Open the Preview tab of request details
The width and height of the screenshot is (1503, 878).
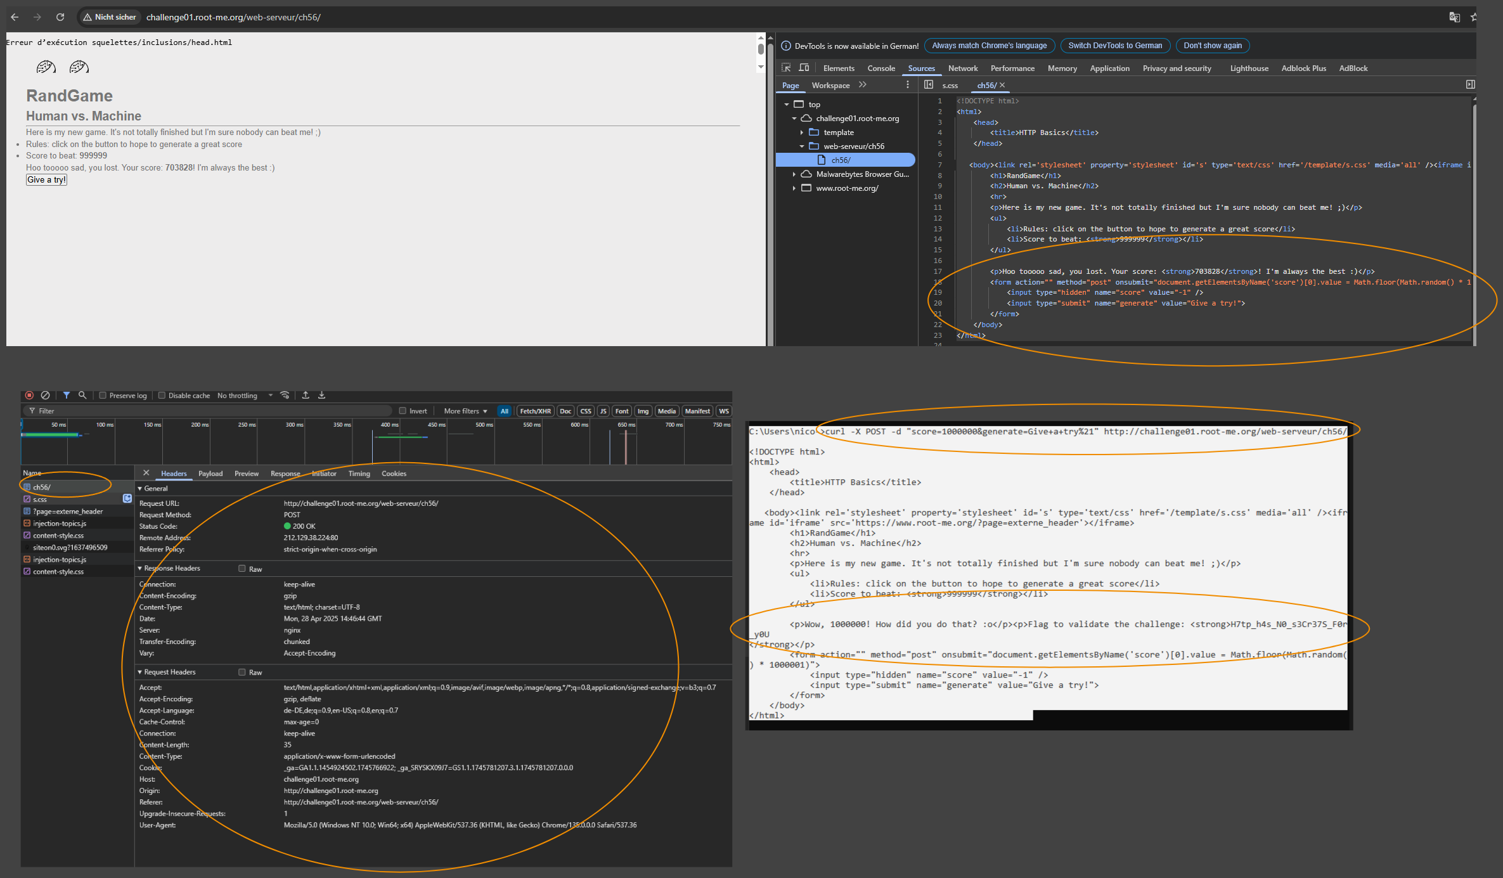[247, 474]
